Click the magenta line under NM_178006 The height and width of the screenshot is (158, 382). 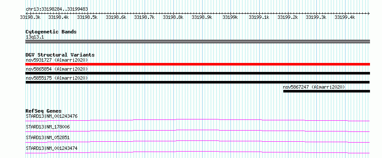(x=197, y=131)
